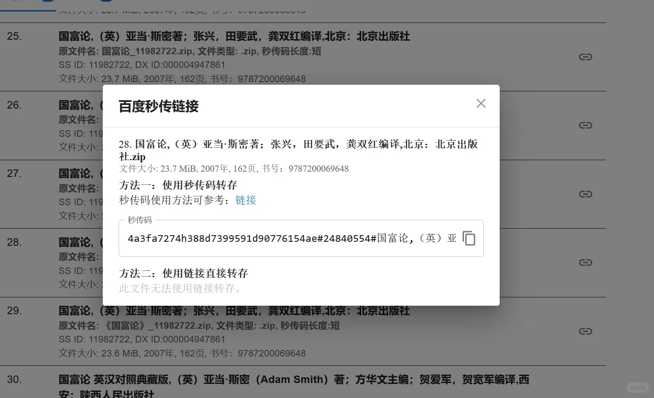
Task: Click the row number 25.
Action: coord(14,36)
